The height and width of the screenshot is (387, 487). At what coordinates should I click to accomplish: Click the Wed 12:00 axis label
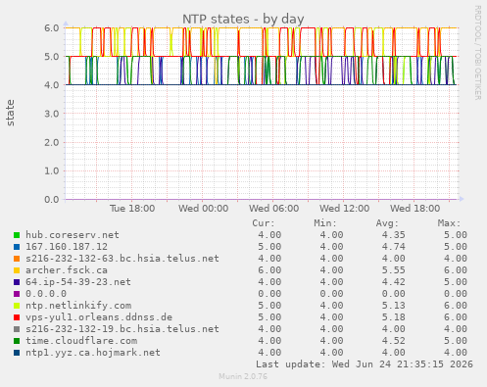[344, 209]
